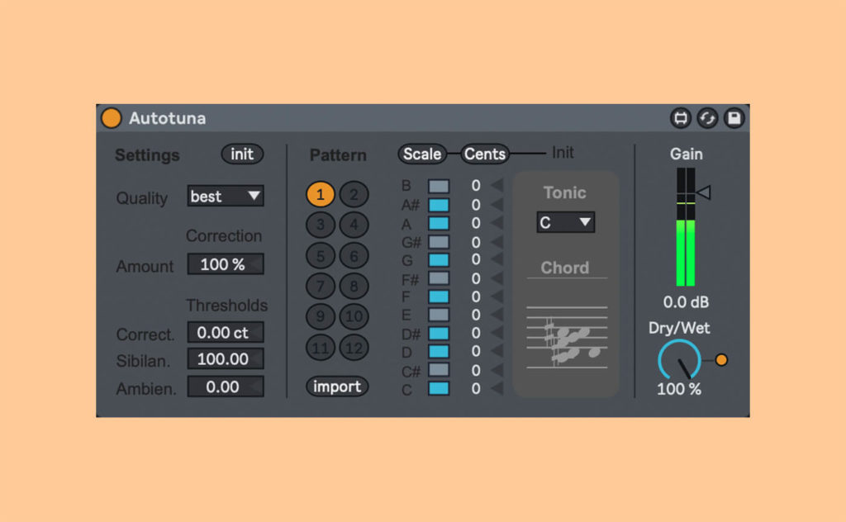Switch to the Cents tab
Image resolution: width=846 pixels, height=522 pixels.
484,154
